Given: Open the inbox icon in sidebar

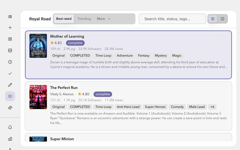Looking at the screenshot, I should [x=10, y=50].
